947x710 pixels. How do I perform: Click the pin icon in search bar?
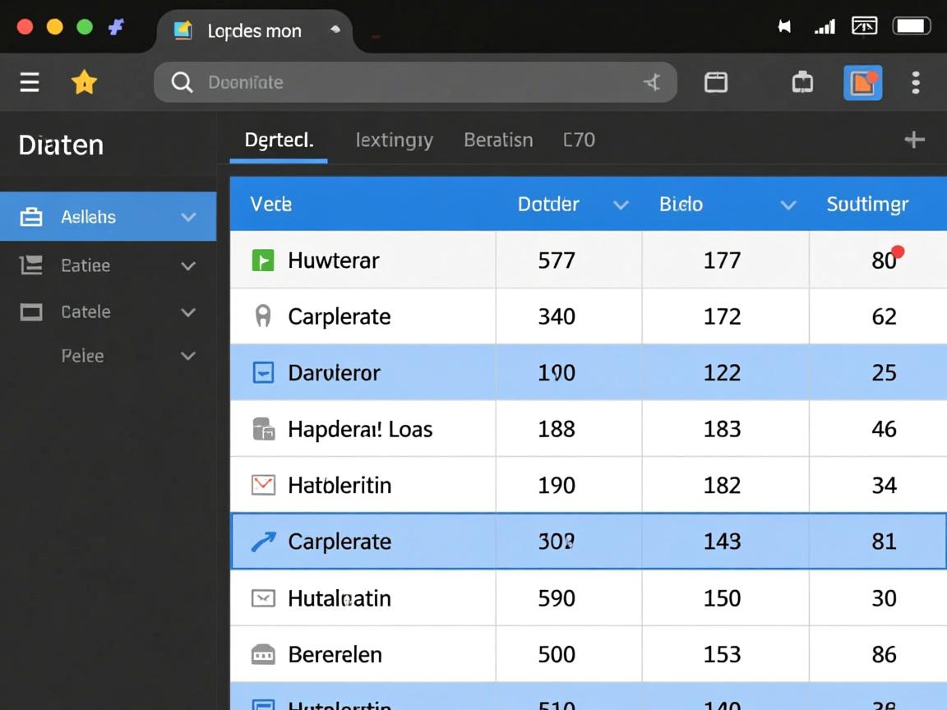coord(652,82)
